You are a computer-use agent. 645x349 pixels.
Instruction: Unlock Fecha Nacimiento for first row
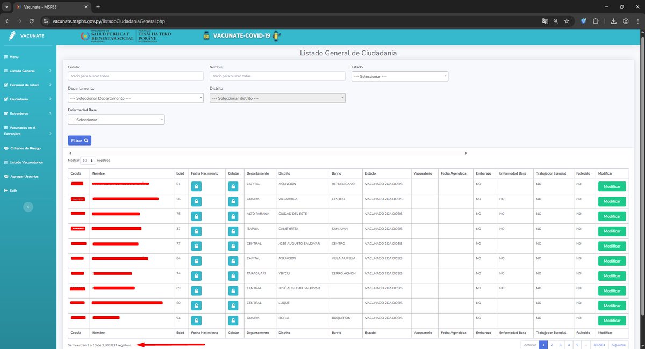(196, 186)
